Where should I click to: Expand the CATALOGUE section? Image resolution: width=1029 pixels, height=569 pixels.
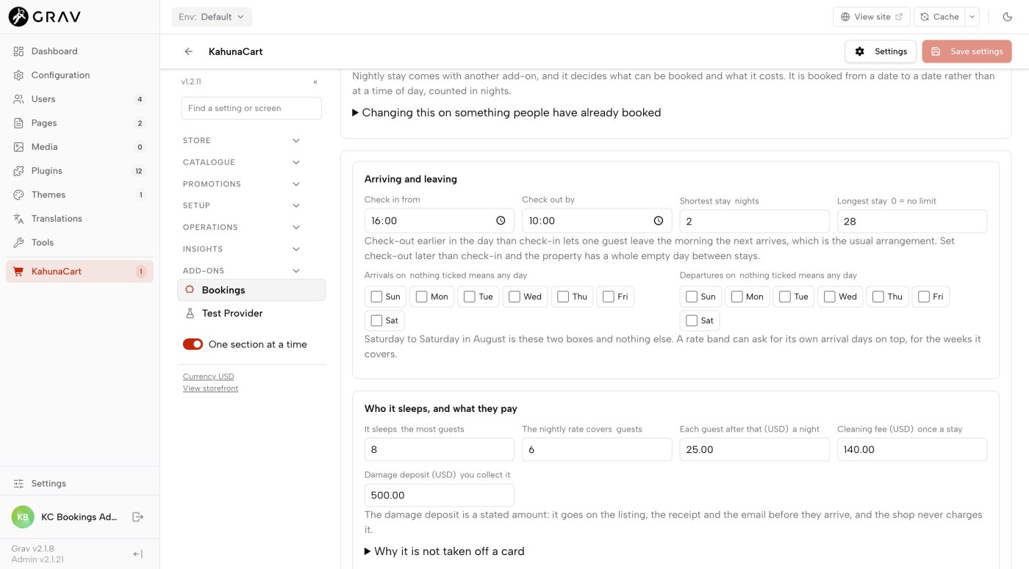coord(242,162)
